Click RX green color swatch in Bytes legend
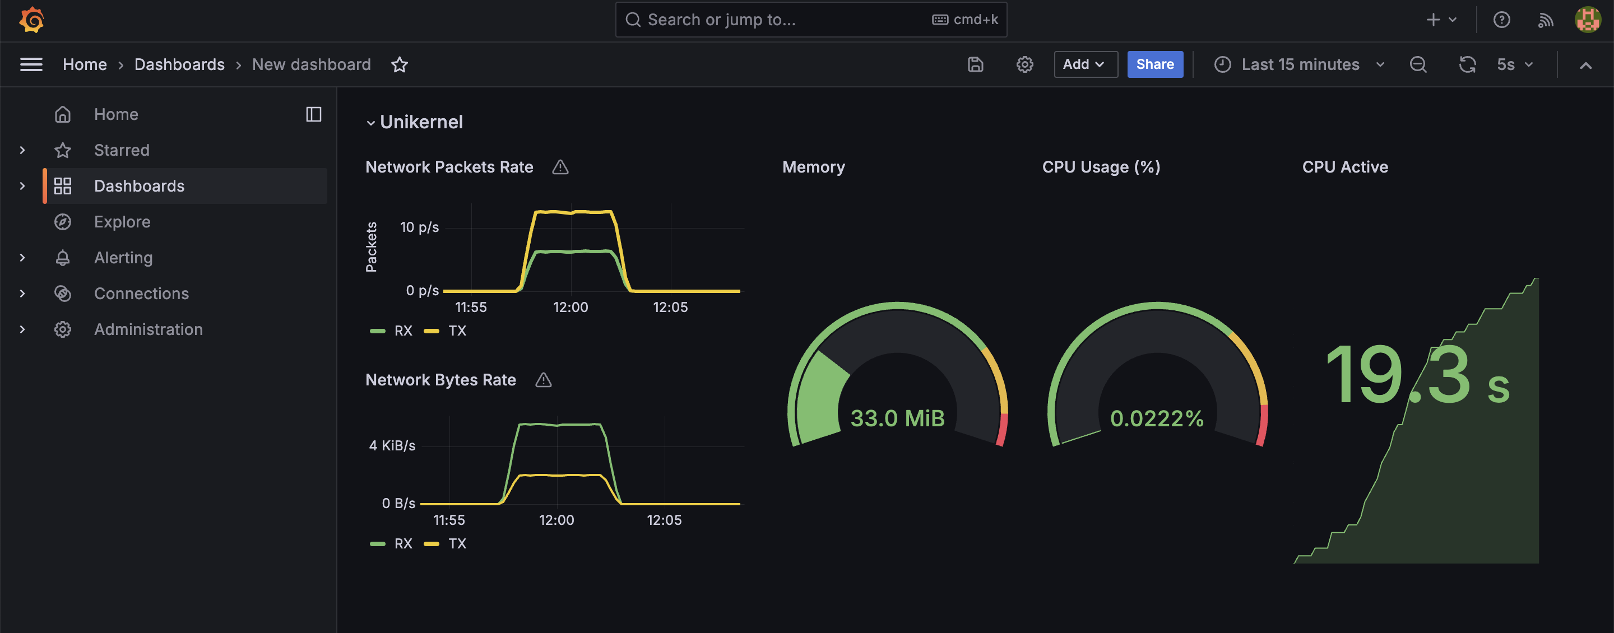The height and width of the screenshot is (633, 1614). (x=378, y=543)
